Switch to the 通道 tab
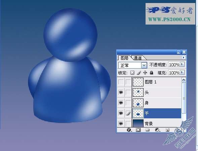Viewport: 198px width, 151px height. (138, 58)
